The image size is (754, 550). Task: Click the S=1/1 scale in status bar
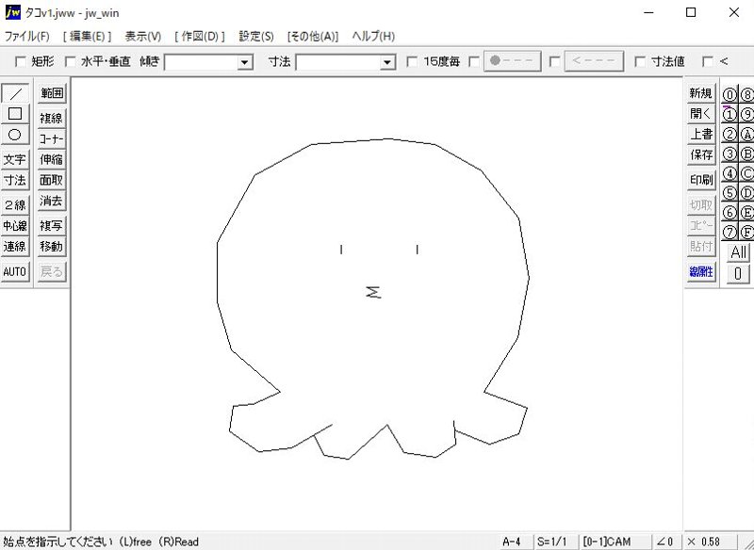click(x=553, y=542)
